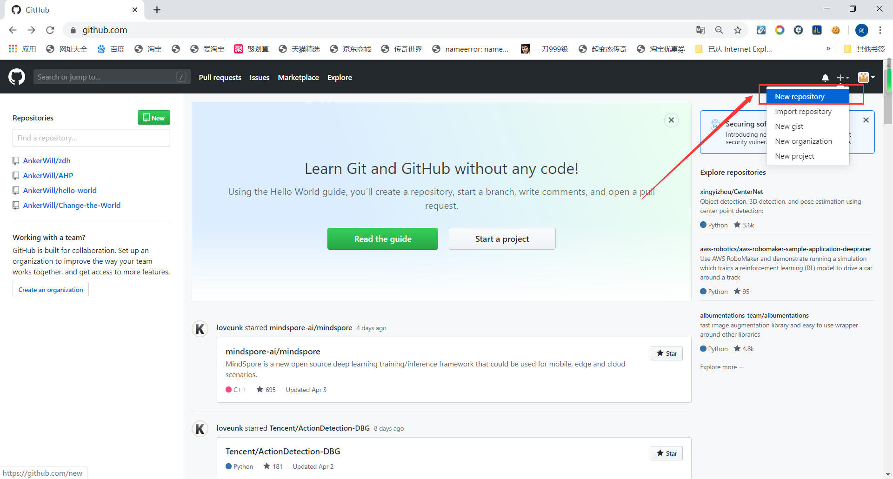Open xingyizhou/CenterNet repository
Viewport: 893px width, 479px height.
coord(731,192)
